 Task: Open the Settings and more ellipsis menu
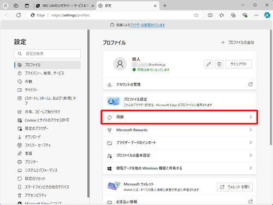tap(256, 15)
